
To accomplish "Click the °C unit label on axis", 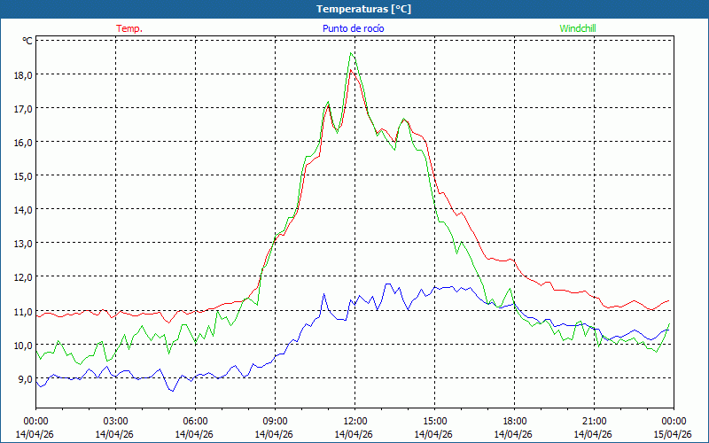I will (x=27, y=41).
